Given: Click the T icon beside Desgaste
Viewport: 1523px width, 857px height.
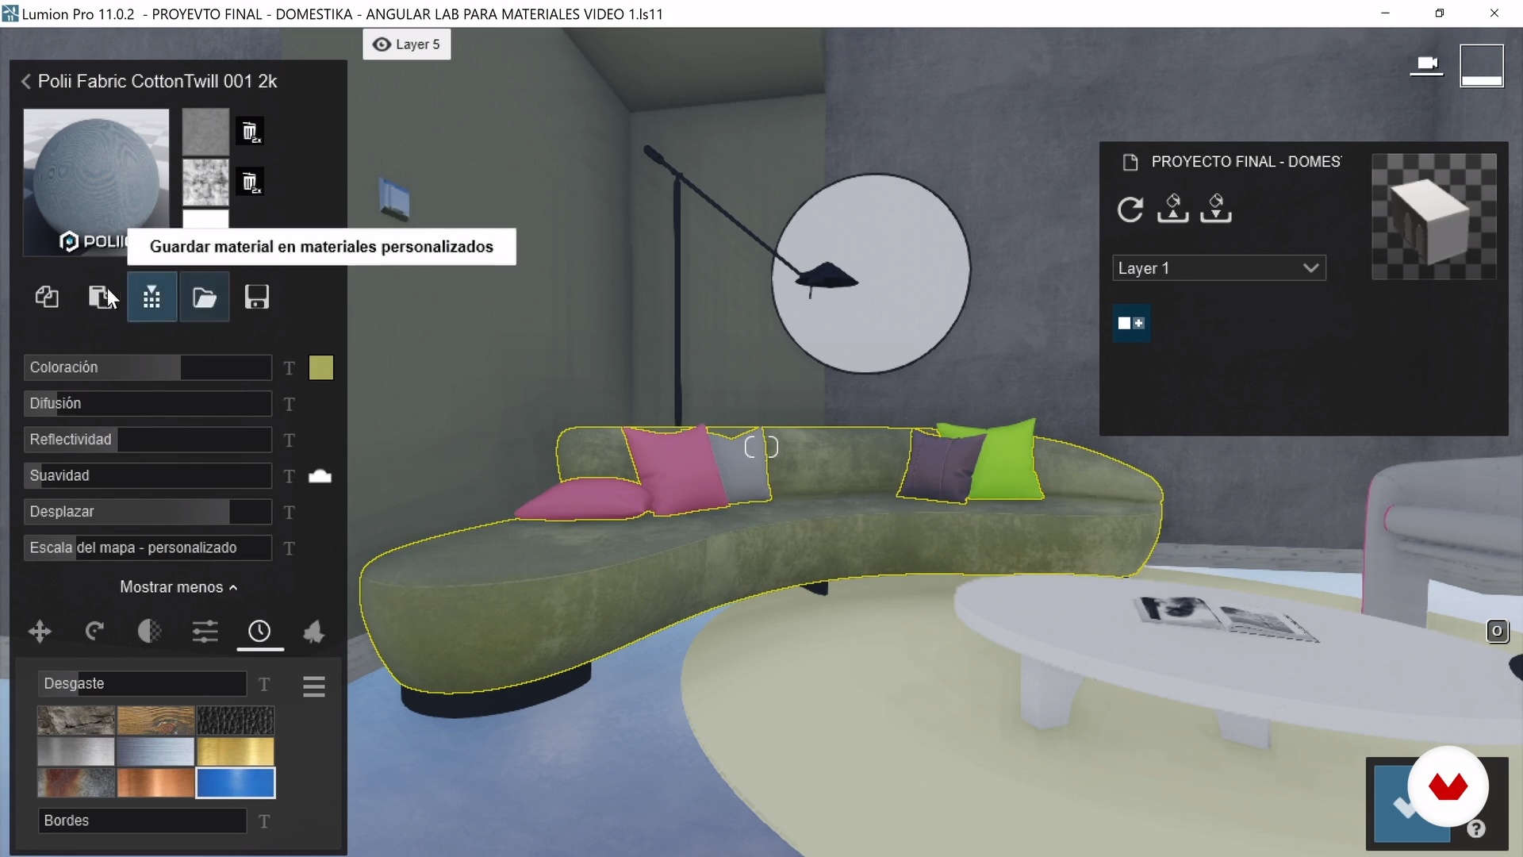Looking at the screenshot, I should (x=264, y=684).
